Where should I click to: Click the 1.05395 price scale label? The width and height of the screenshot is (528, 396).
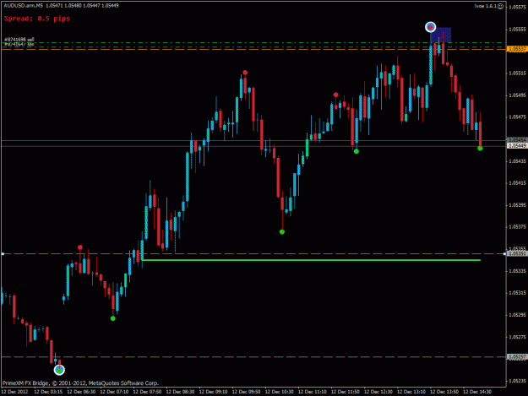(517, 205)
